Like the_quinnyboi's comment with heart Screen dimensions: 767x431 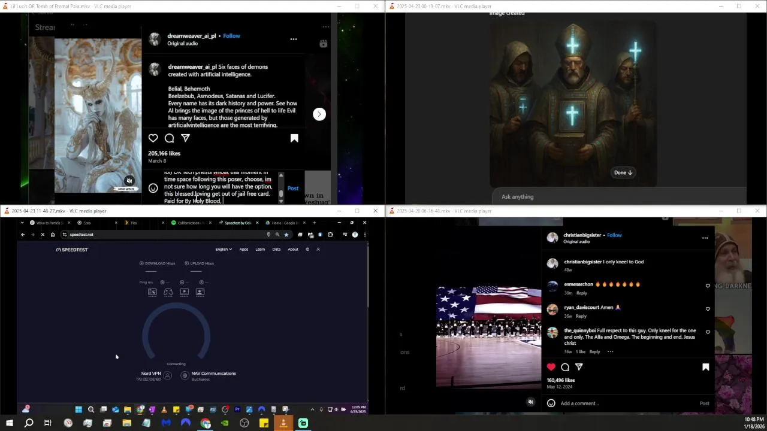(708, 332)
